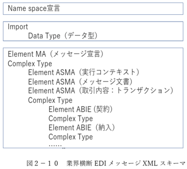The height and width of the screenshot is (169, 187).
Task: Click the Import heading text
Action: point(18,27)
